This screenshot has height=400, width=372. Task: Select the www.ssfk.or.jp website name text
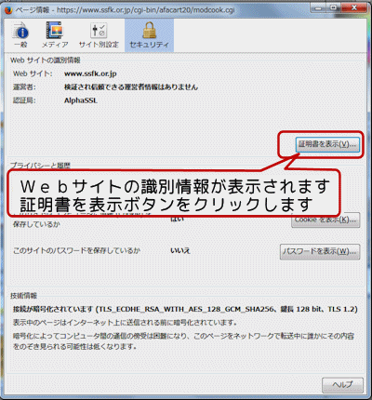(90, 73)
